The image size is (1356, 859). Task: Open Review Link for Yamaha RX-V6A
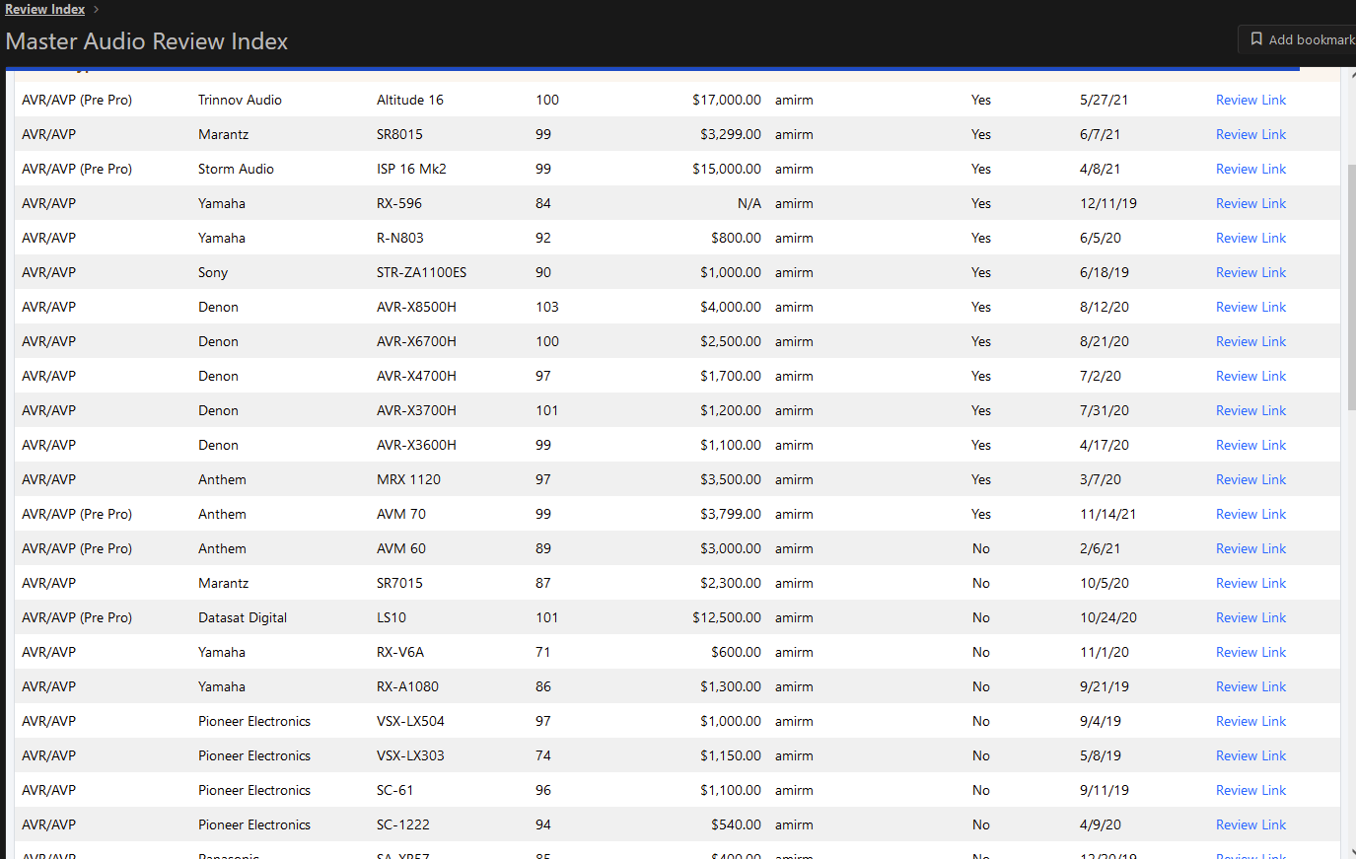coord(1250,652)
